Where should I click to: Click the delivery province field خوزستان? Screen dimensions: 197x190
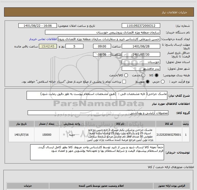click(141, 62)
